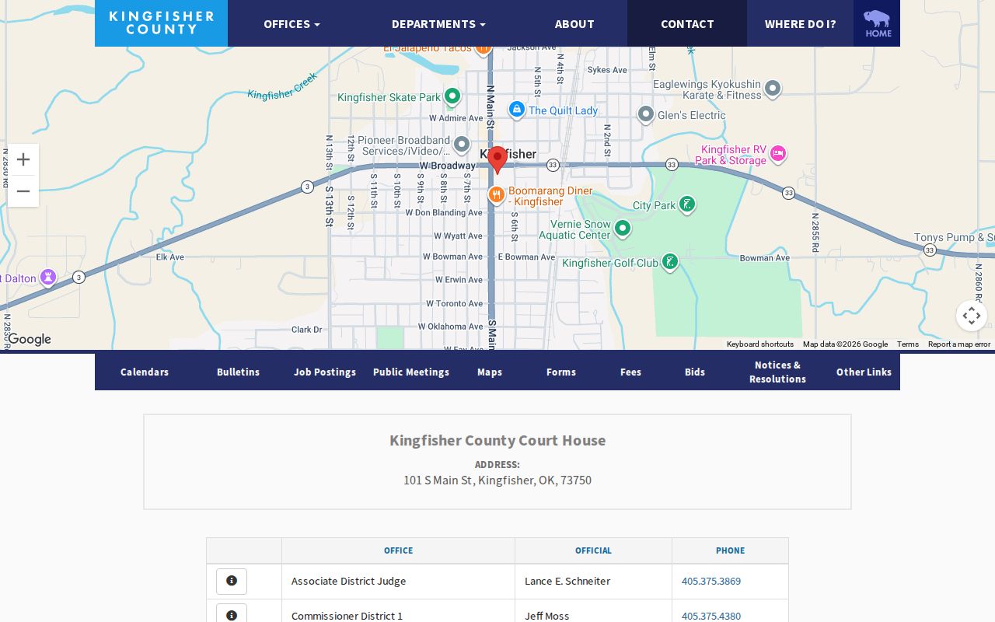Select Boomarang Diner restaurant marker

point(496,195)
